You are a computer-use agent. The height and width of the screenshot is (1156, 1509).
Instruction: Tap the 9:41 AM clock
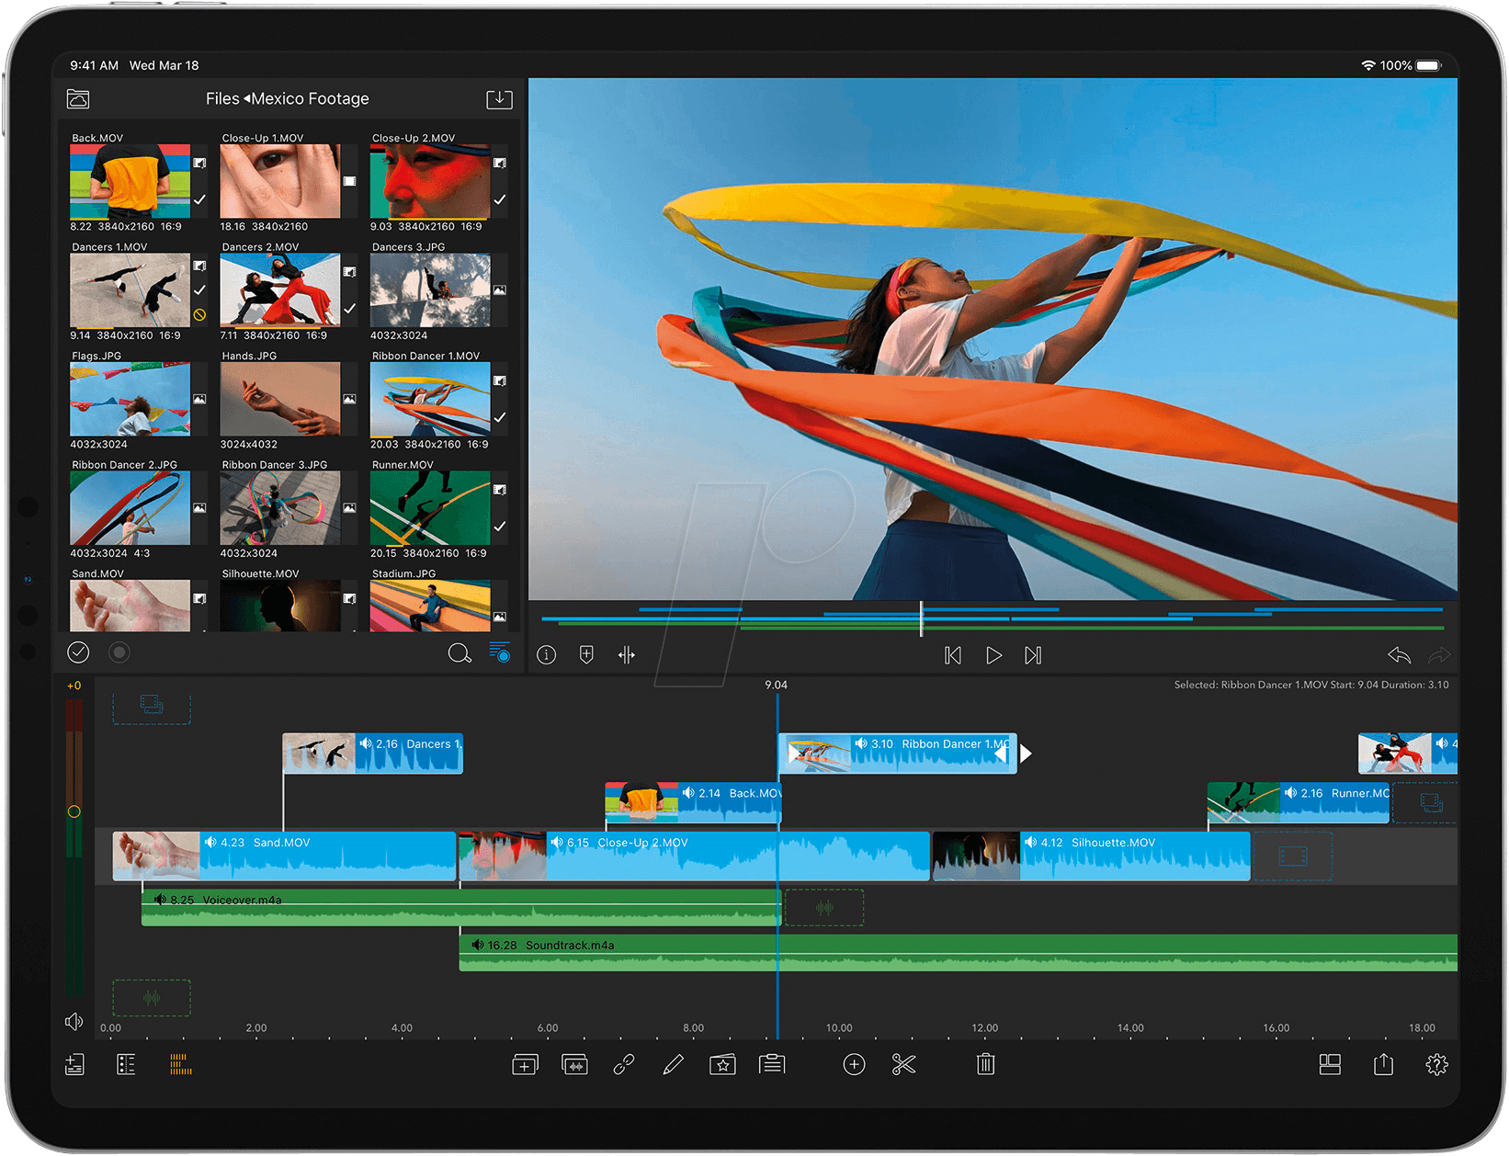pos(94,65)
